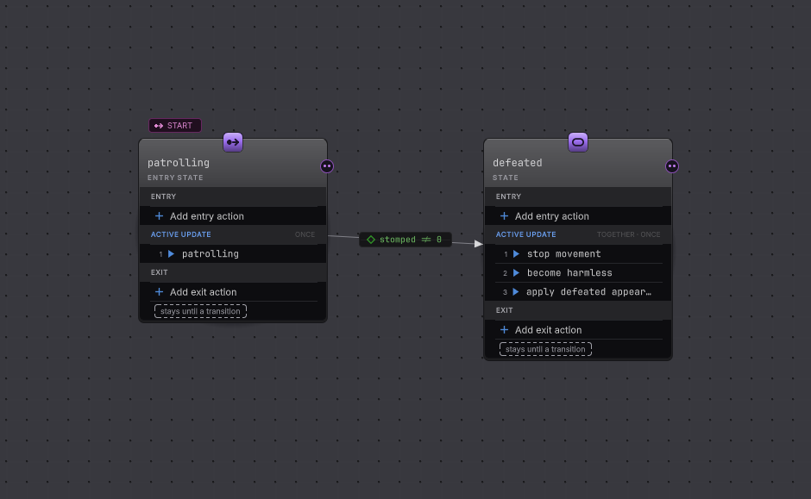Toggle the TOGETHER · ONCE mode in defeated
The width and height of the screenshot is (811, 499).
tap(628, 234)
